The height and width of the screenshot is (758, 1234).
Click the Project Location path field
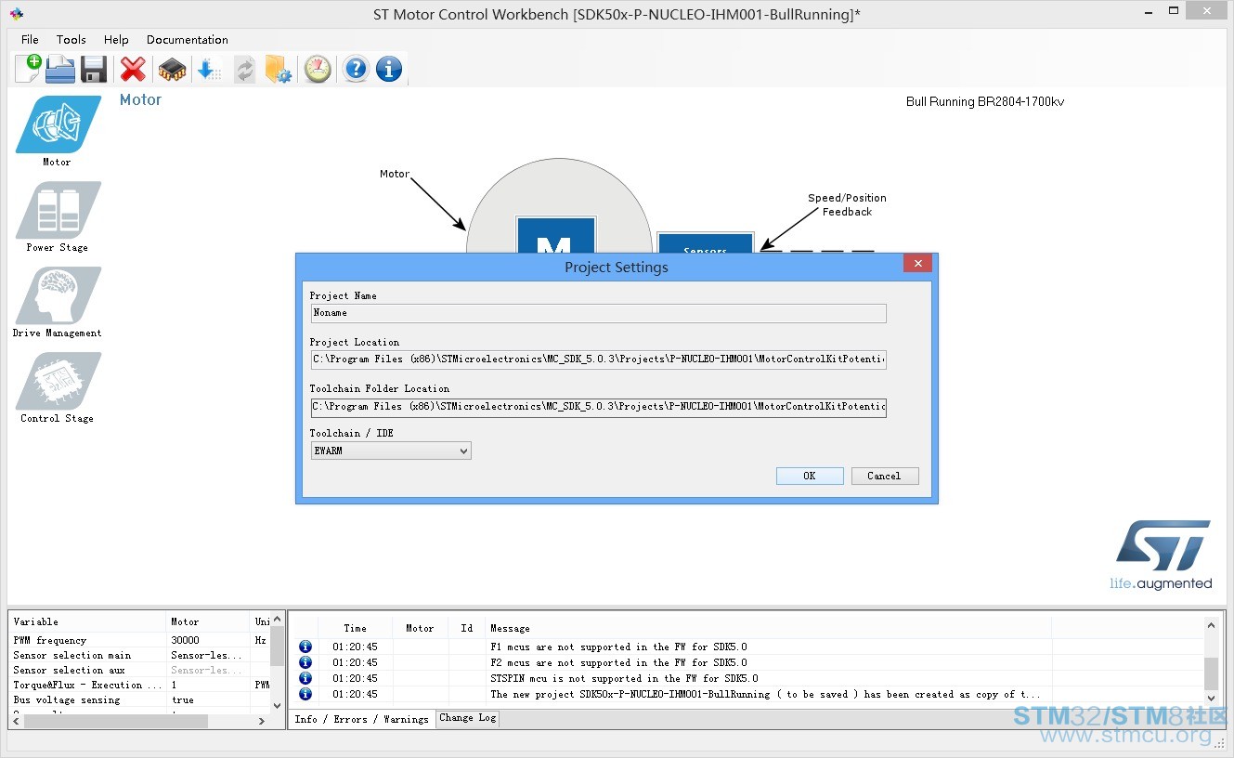(x=599, y=359)
